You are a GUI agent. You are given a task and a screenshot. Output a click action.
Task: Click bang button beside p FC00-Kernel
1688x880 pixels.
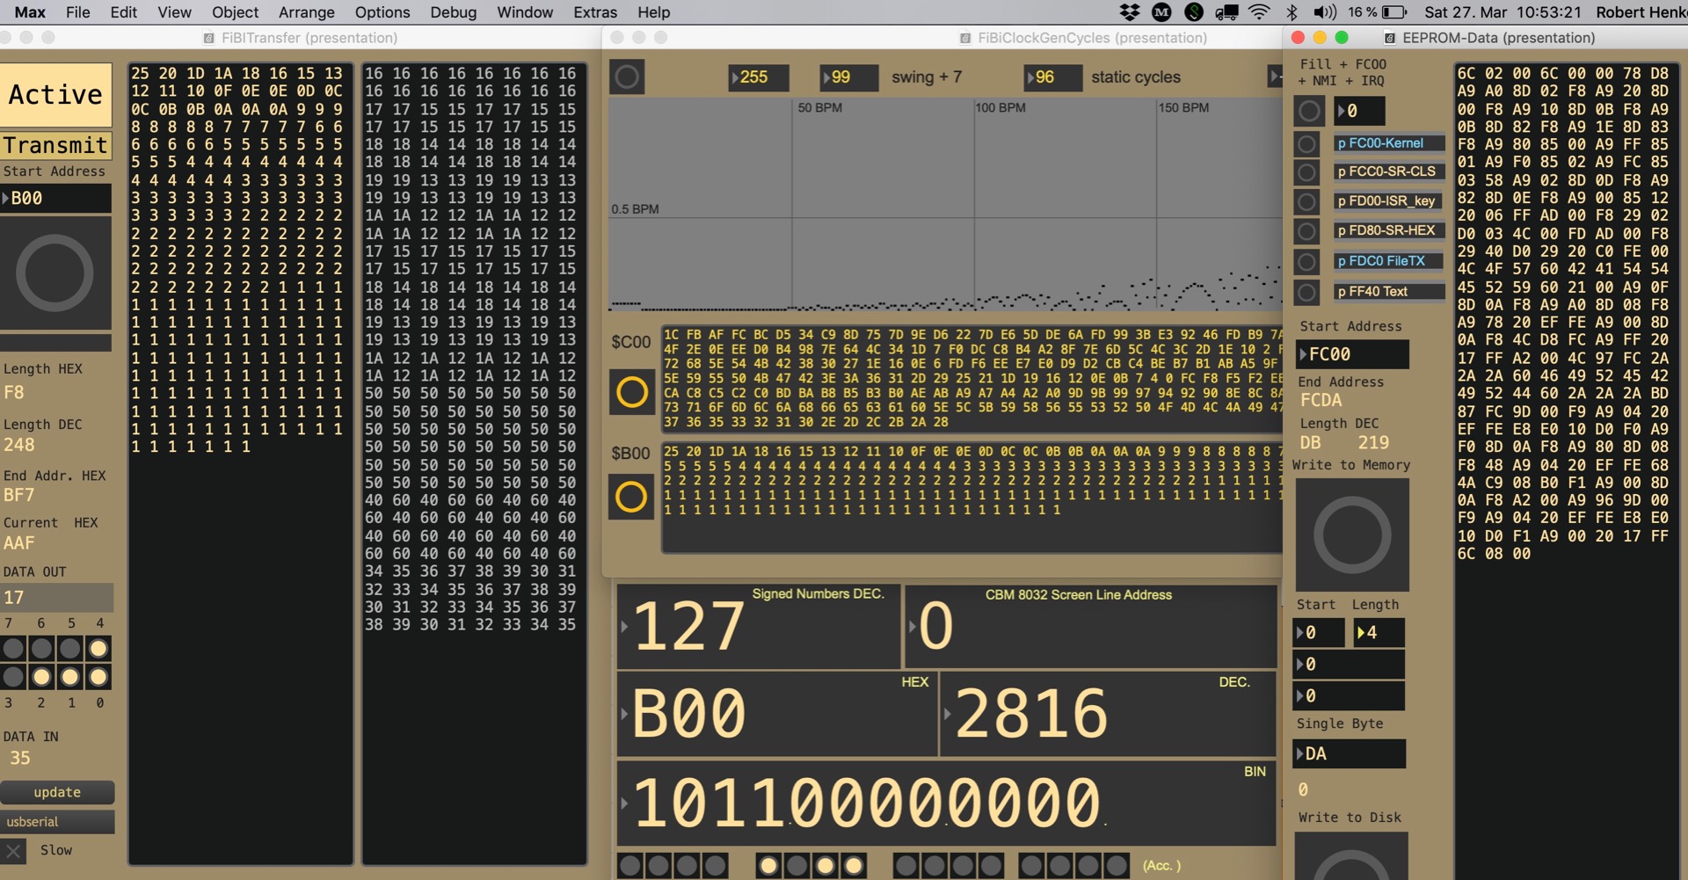click(1307, 143)
